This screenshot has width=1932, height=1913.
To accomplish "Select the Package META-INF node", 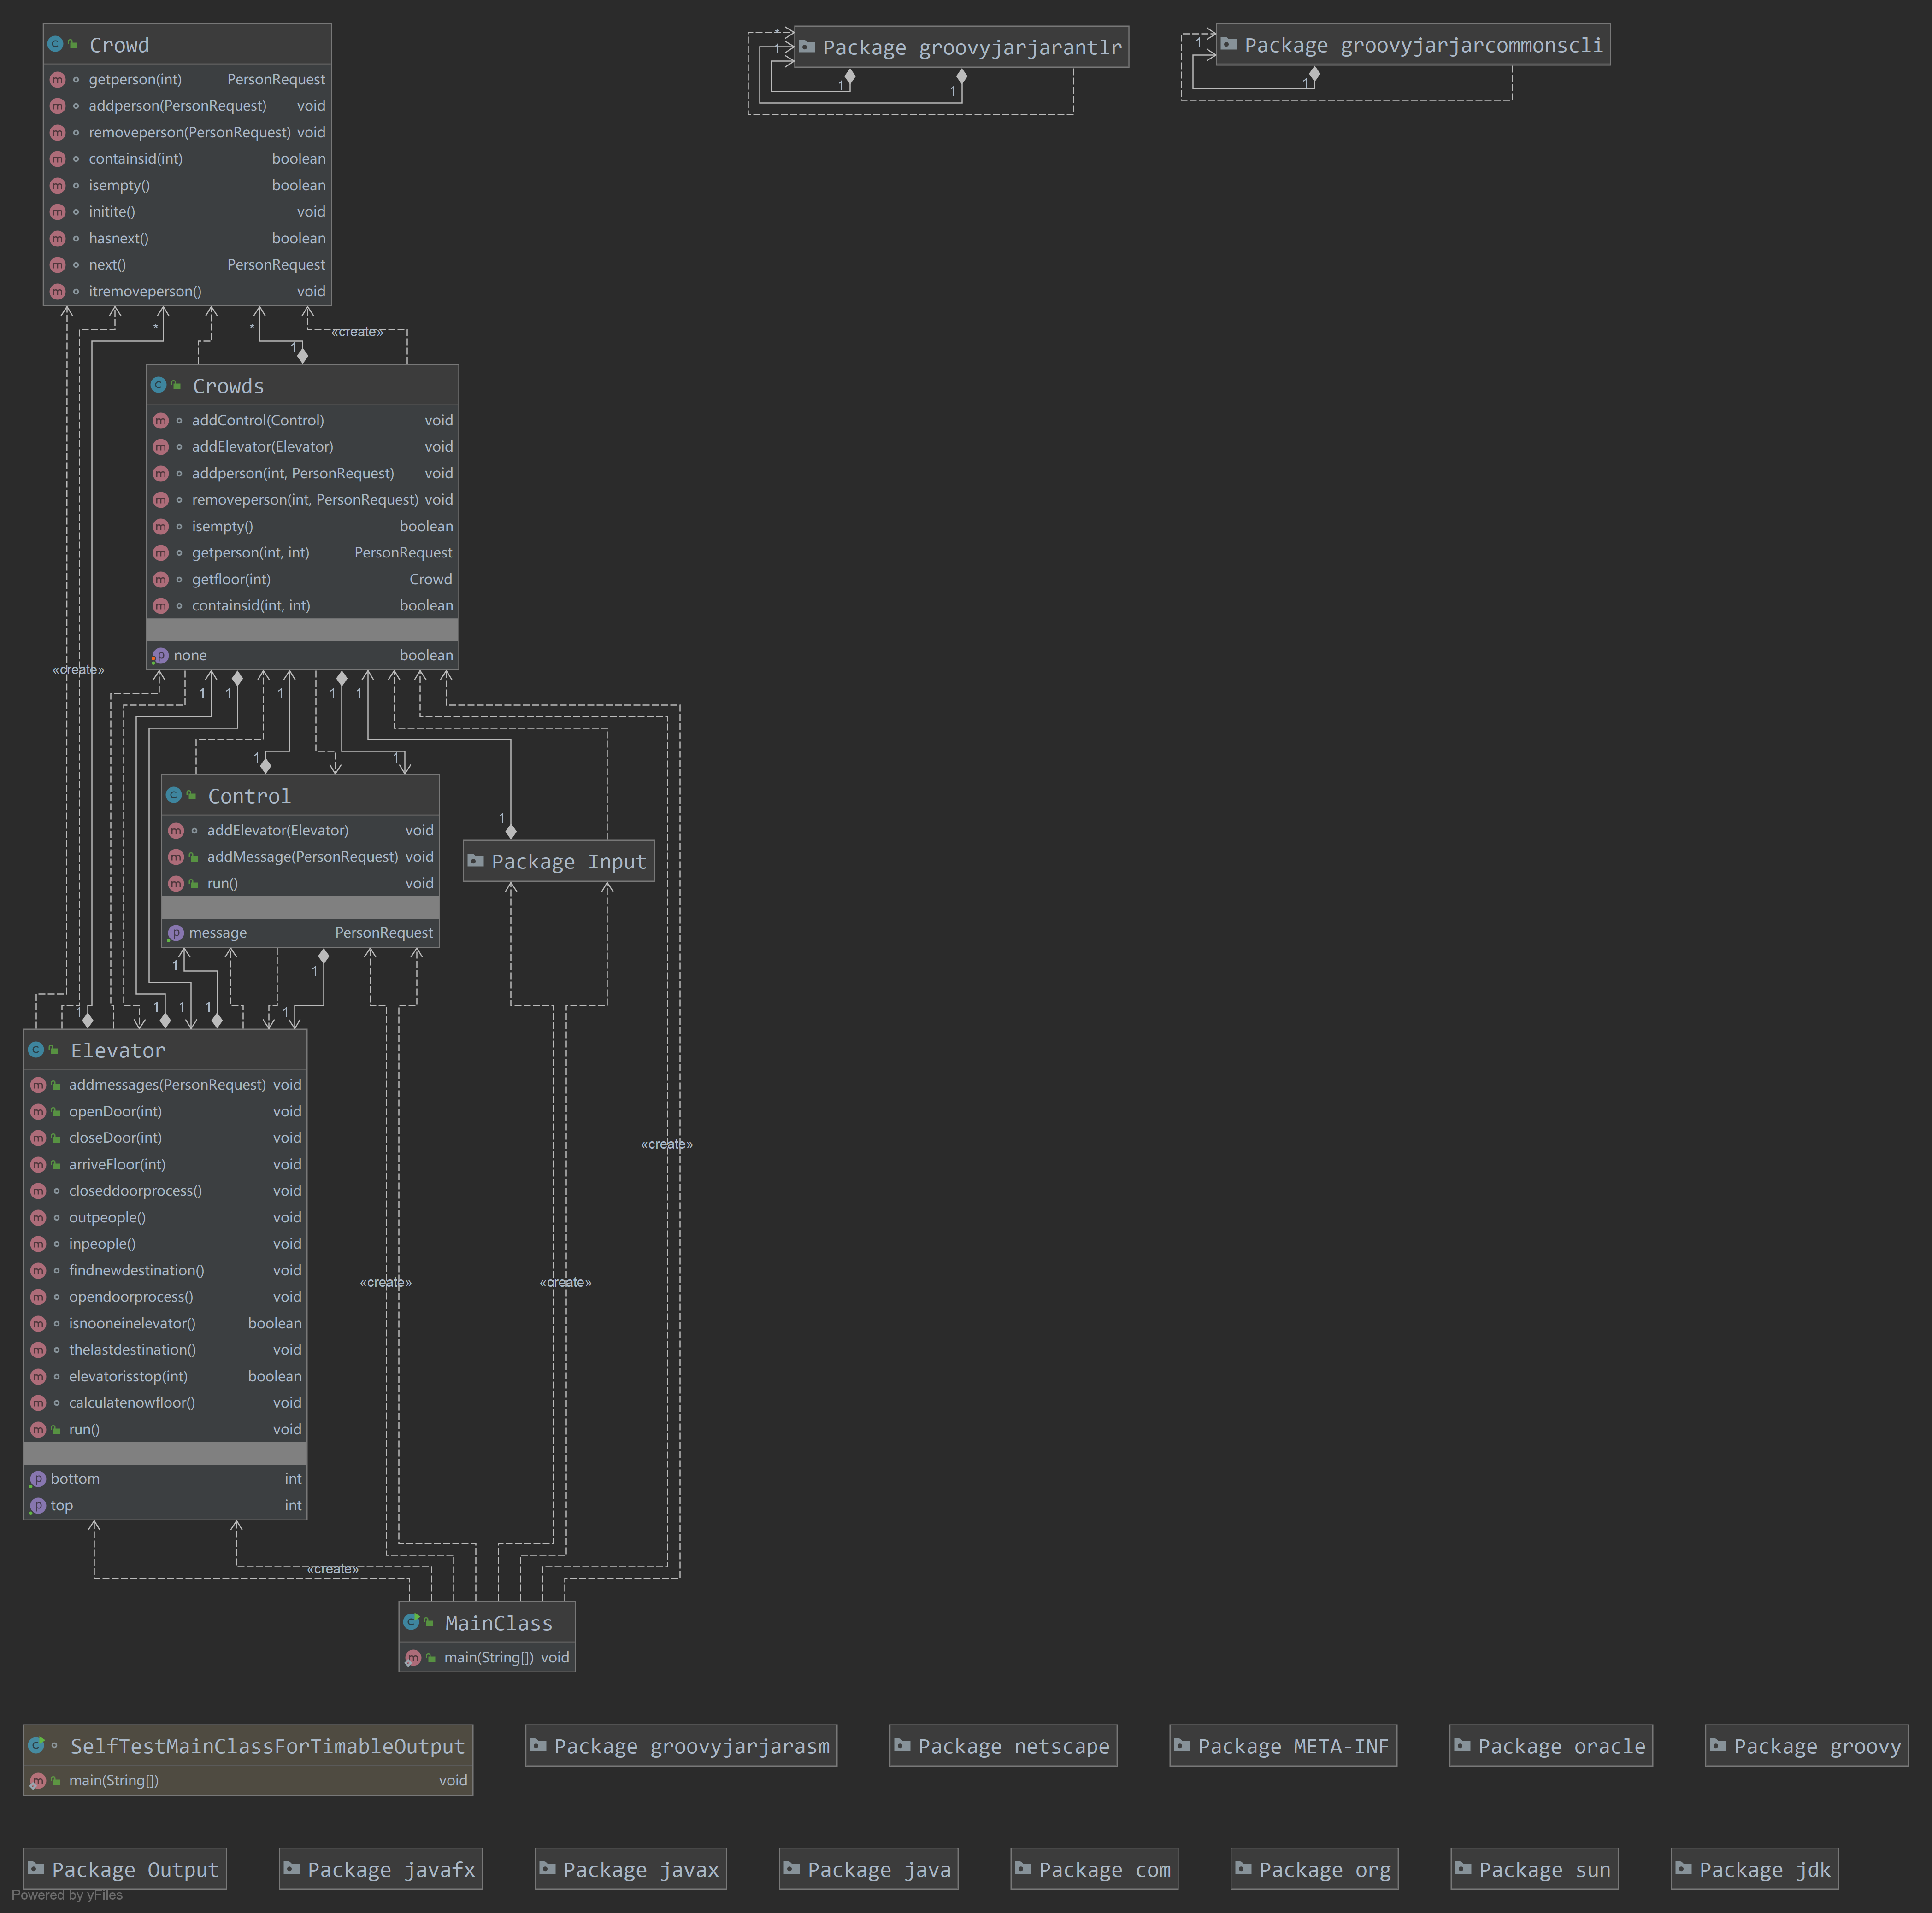I will [x=1282, y=1745].
